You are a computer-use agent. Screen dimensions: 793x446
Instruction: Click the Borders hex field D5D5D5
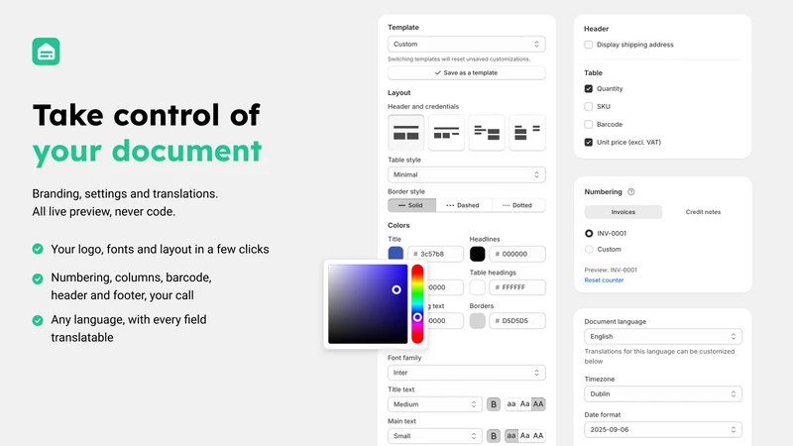coord(517,320)
